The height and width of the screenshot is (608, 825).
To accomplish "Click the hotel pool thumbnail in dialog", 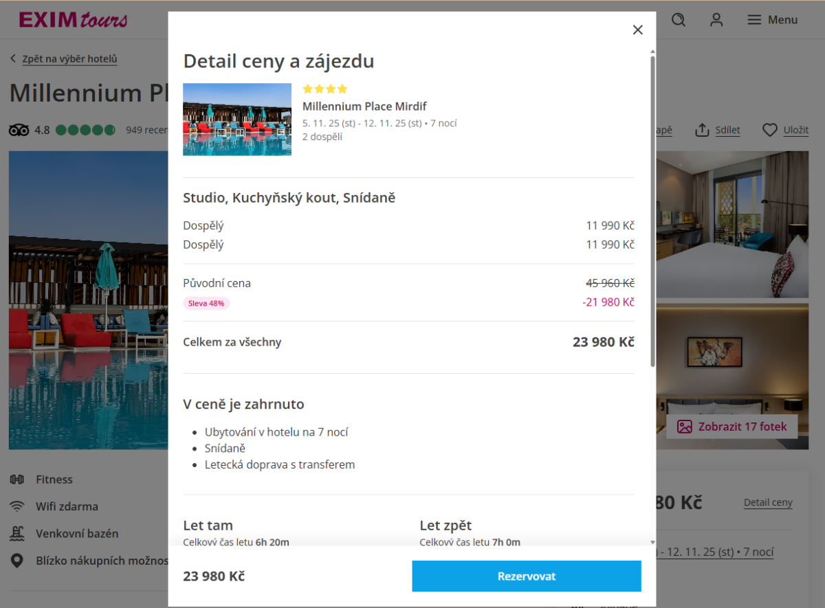I will click(x=237, y=120).
